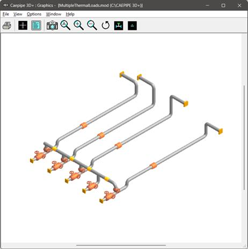Click the Caepipe app icon in title bar
Viewport: 248px width, 249px height.
(x=5, y=5)
